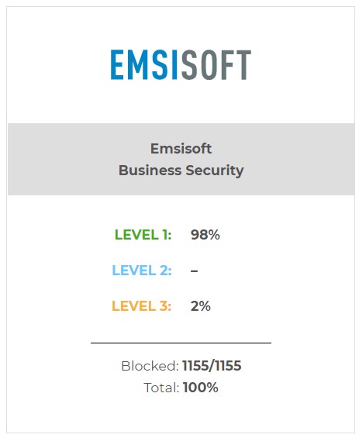The height and width of the screenshot is (438, 359).
Task: Click the Blocked label text
Action: (150, 366)
